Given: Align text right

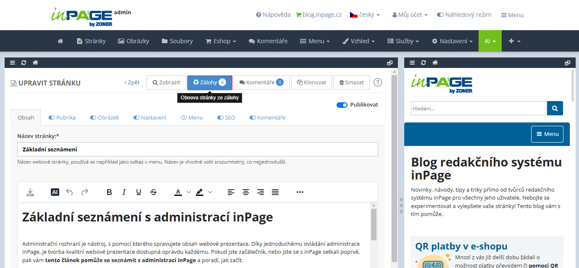Looking at the screenshot, I should (x=261, y=192).
